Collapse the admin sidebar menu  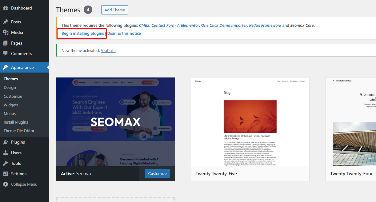(25, 184)
